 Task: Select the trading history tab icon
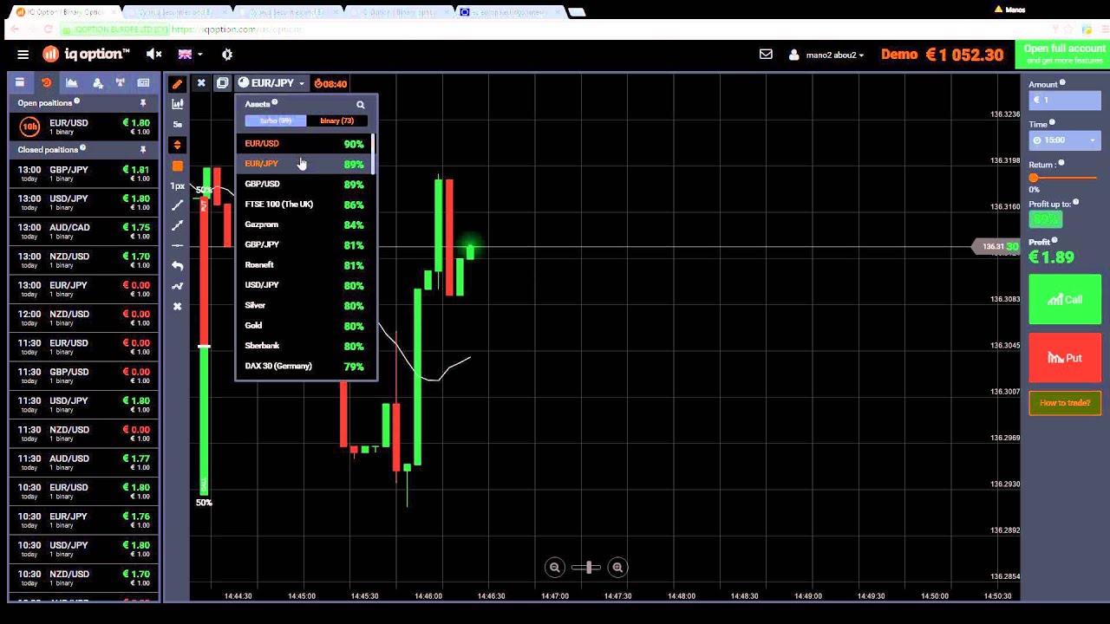[46, 82]
